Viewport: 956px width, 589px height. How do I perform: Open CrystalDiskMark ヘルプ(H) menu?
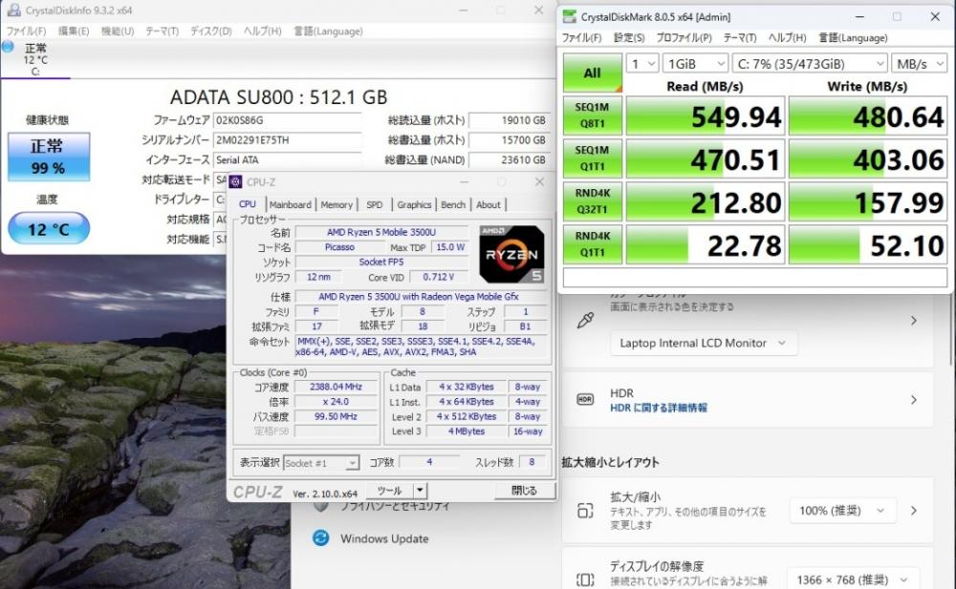[x=787, y=38]
